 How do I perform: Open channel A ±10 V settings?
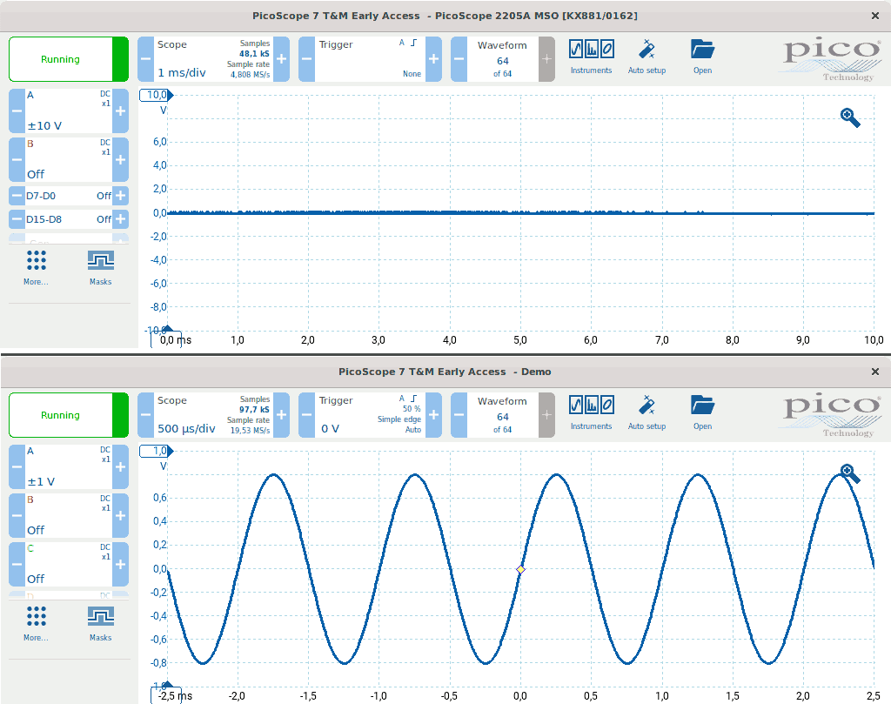point(69,111)
